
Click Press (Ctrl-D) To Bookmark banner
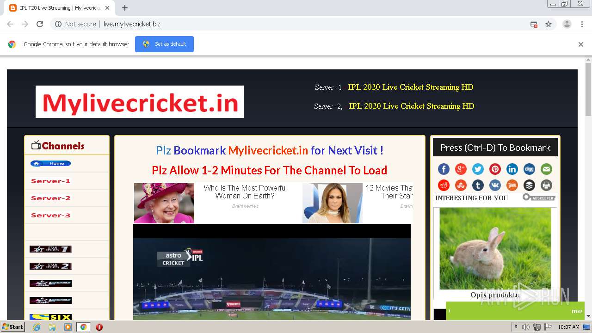[495, 148]
